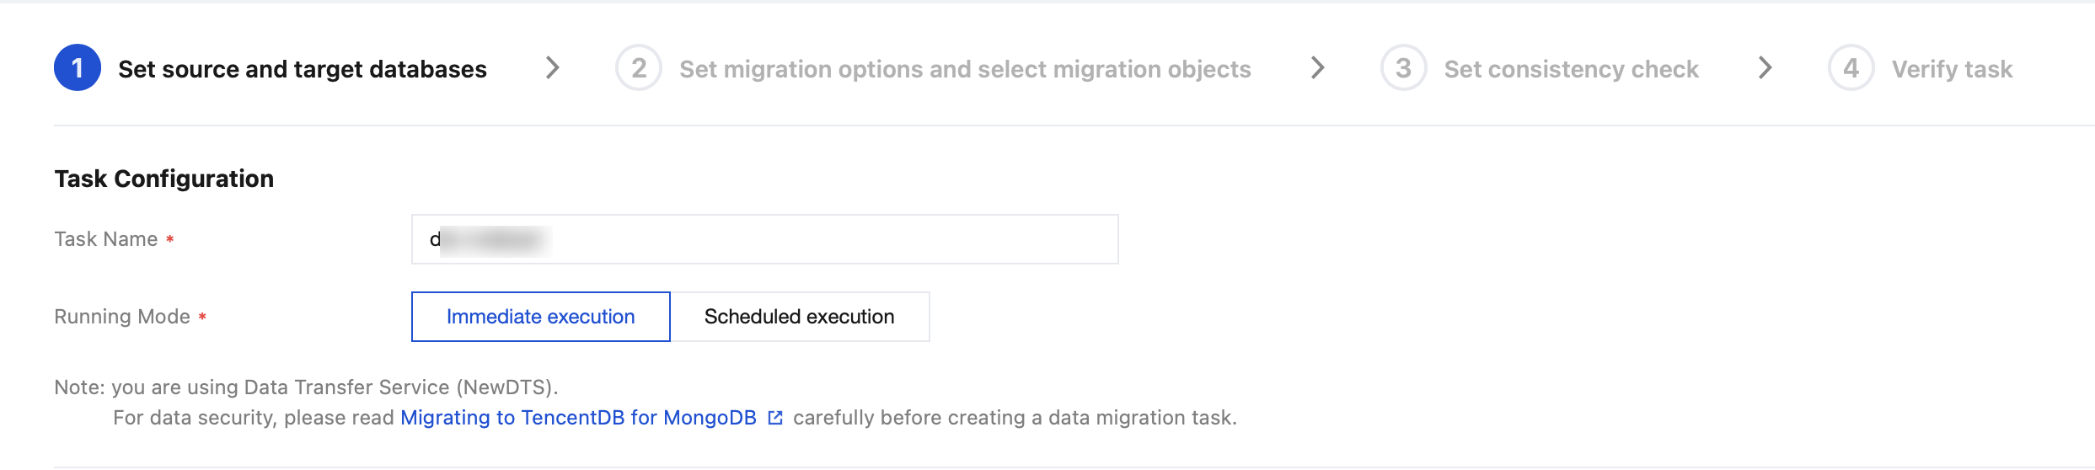Click the 'Task Name' field label
The height and width of the screenshot is (470, 2095).
[x=106, y=239]
